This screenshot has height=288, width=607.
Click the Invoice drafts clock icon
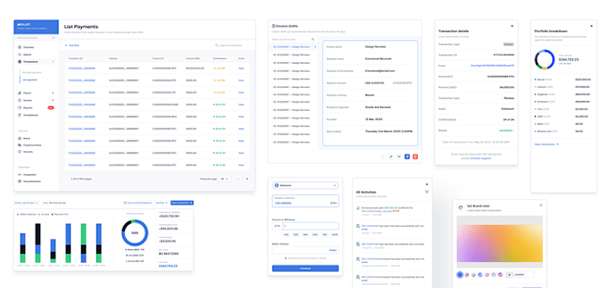coord(274,26)
